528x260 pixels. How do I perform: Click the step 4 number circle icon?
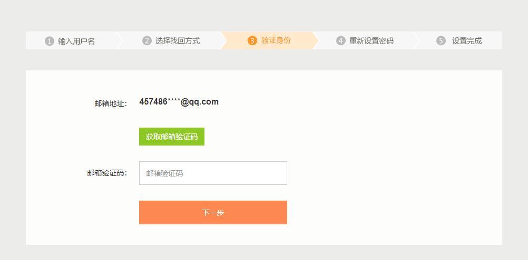341,41
